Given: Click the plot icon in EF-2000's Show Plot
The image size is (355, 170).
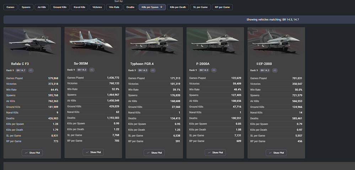Looking at the screenshot, I should pyautogui.click(x=270, y=153).
